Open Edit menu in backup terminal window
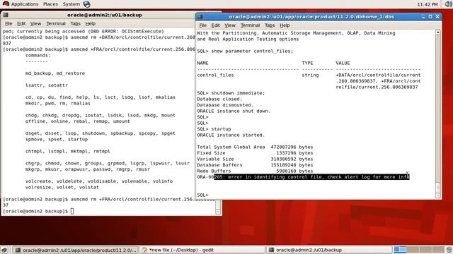The height and width of the screenshot is (254, 453). click(x=21, y=23)
